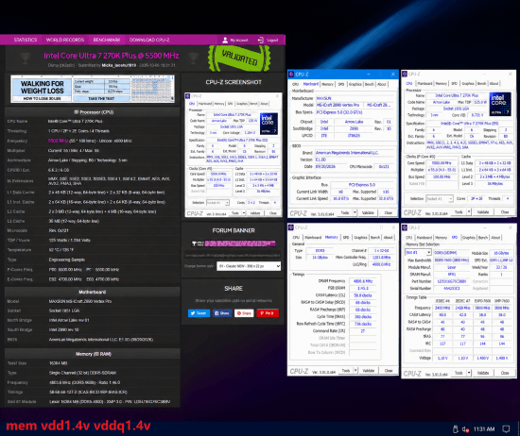Click the Tools button in the CPU tab window
The height and width of the screenshot is (436, 520).
(459, 212)
